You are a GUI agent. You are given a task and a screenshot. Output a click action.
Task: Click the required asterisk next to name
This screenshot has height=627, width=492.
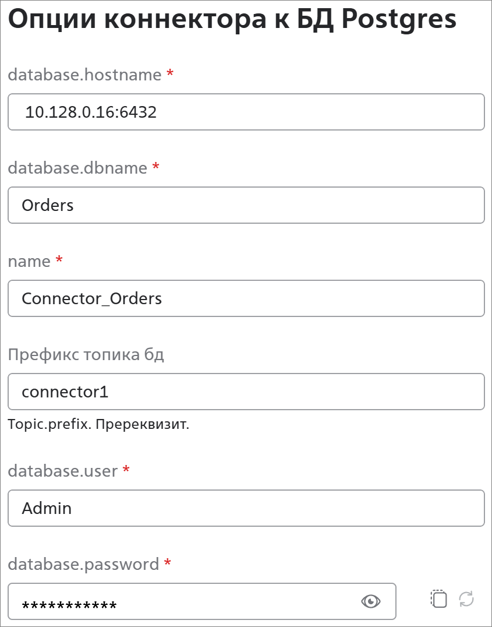59,259
